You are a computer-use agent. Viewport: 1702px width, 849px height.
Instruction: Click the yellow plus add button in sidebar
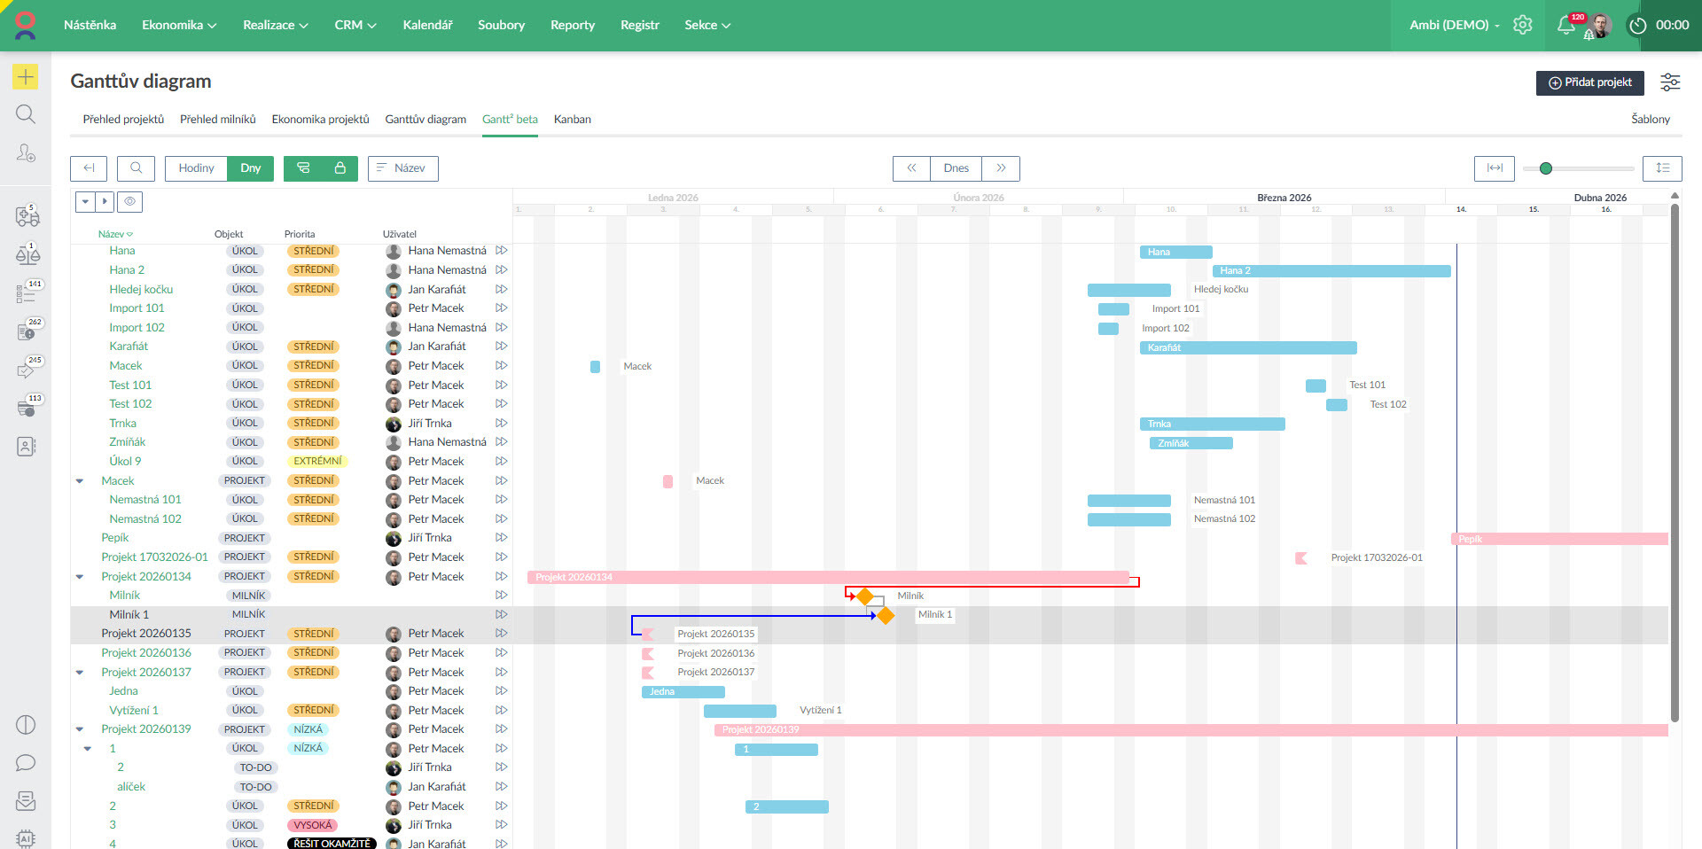(x=26, y=77)
